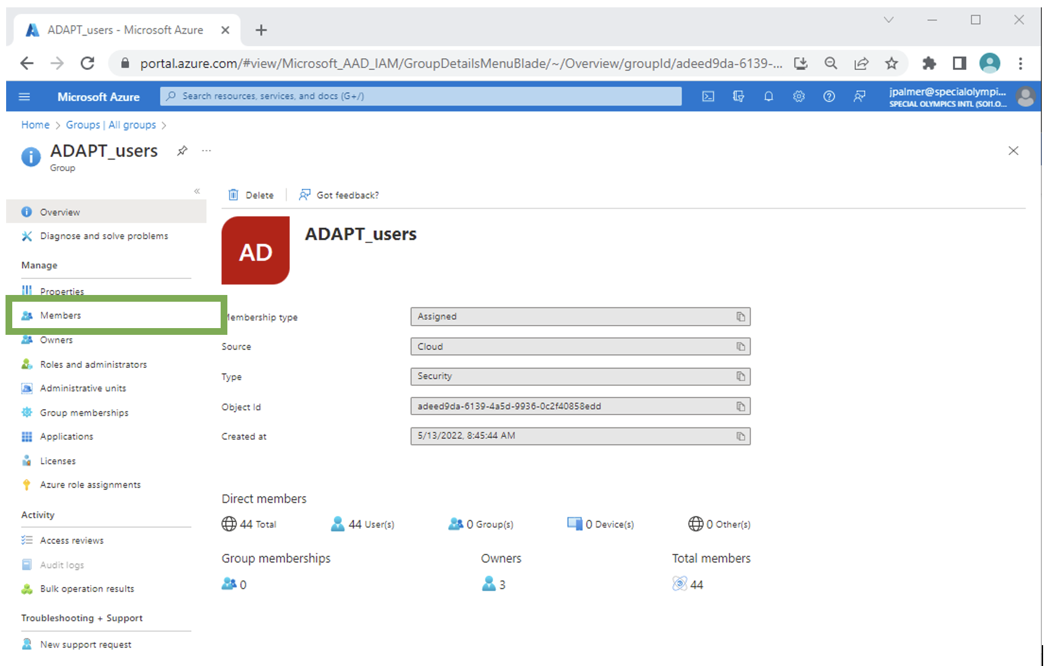The height and width of the screenshot is (666, 1048).
Task: Share this page from the address bar
Action: [861, 63]
